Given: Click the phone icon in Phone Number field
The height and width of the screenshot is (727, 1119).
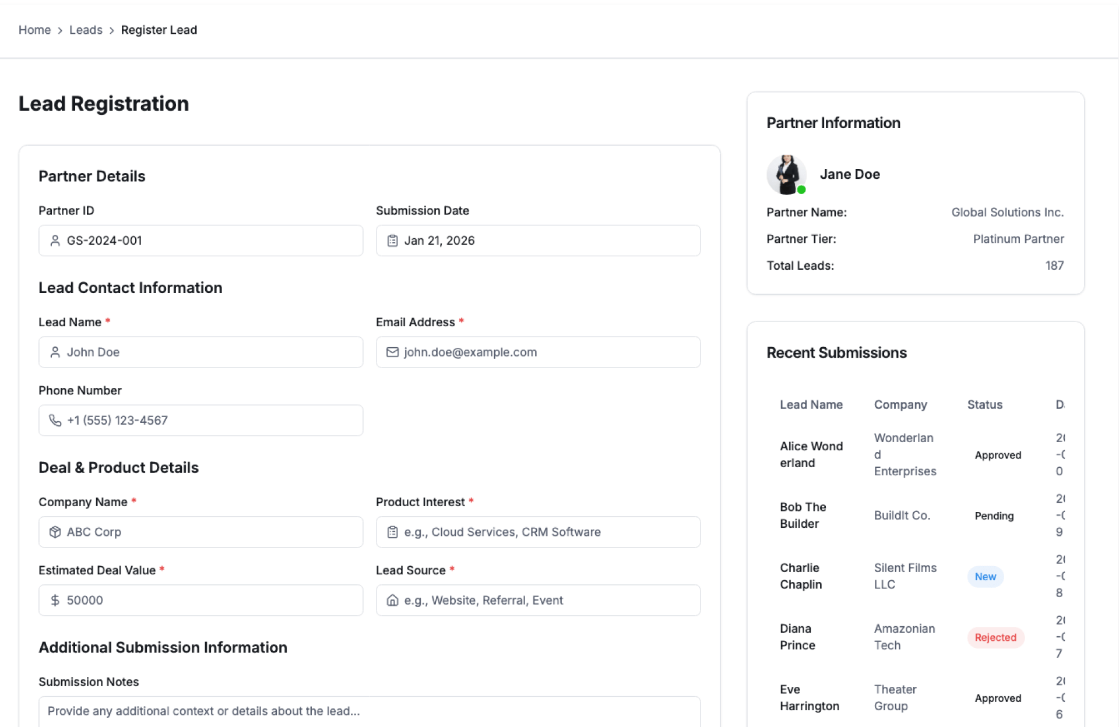Looking at the screenshot, I should point(55,420).
